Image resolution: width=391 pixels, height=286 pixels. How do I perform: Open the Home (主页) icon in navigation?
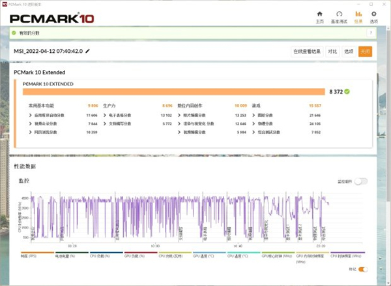(319, 16)
